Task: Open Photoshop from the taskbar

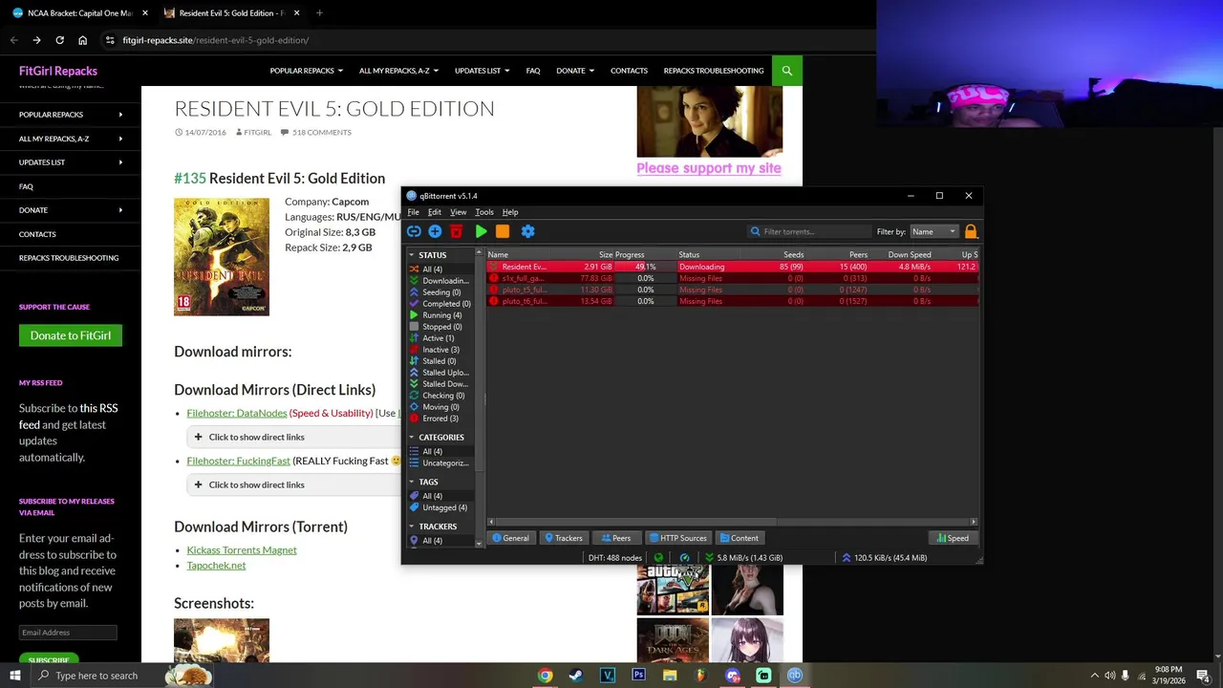Action: [638, 676]
